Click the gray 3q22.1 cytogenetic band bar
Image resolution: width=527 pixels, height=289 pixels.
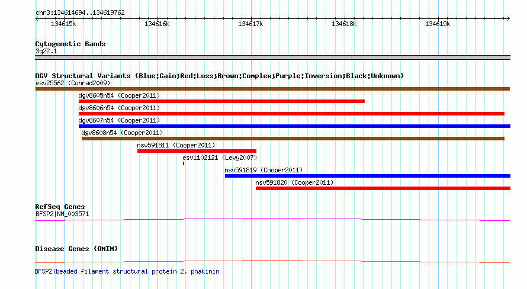[x=272, y=57]
